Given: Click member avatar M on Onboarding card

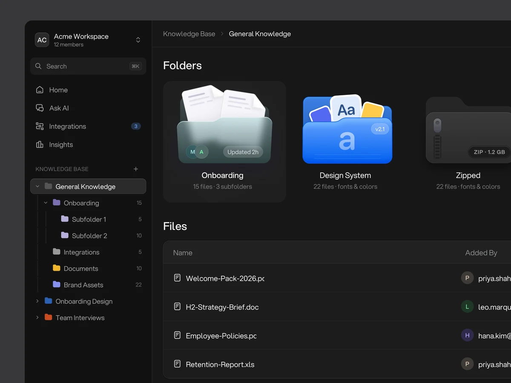Looking at the screenshot, I should click(x=192, y=152).
